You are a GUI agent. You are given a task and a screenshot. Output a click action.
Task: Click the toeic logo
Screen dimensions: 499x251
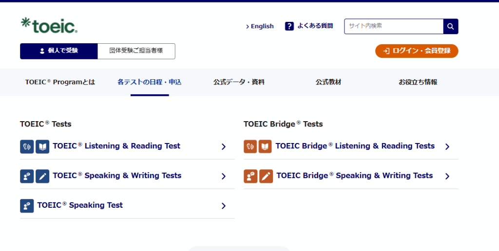point(49,25)
